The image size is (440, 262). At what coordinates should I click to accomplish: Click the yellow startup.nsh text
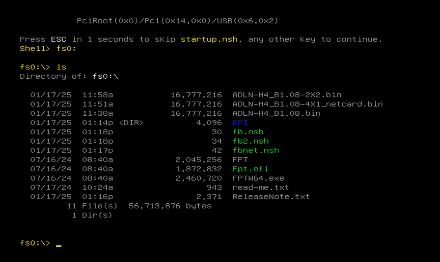pyautogui.click(x=209, y=39)
